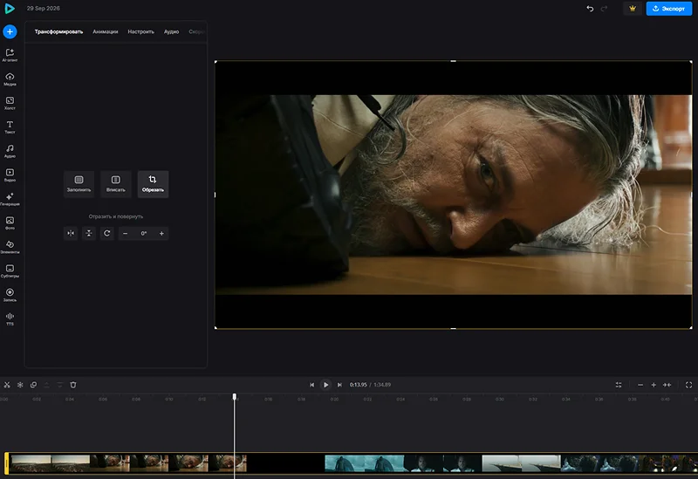Enter fullscreen preview mode
Image resolution: width=698 pixels, height=479 pixels.
tap(688, 385)
